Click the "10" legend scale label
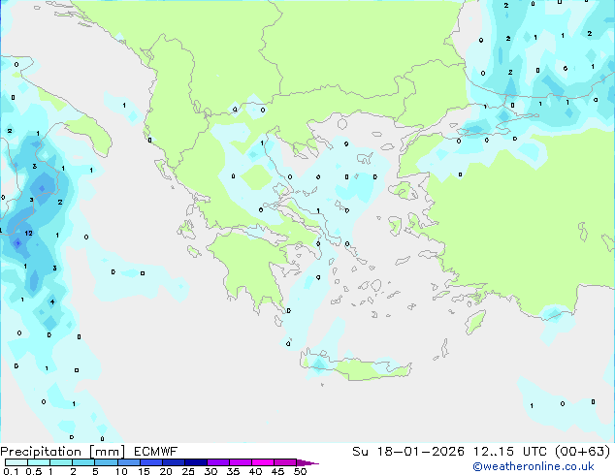This screenshot has width=615, height=475. pos(121,471)
